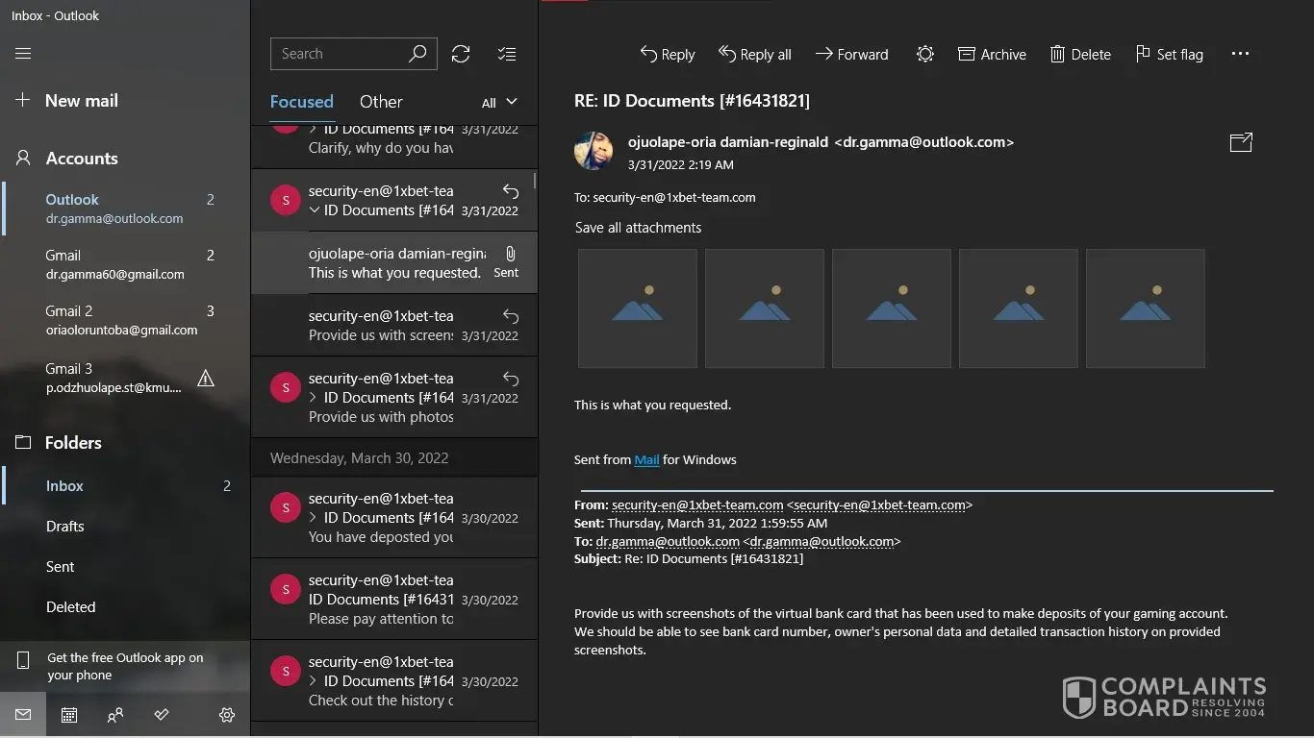Open Settings gear icon
The height and width of the screenshot is (738, 1314).
(227, 715)
